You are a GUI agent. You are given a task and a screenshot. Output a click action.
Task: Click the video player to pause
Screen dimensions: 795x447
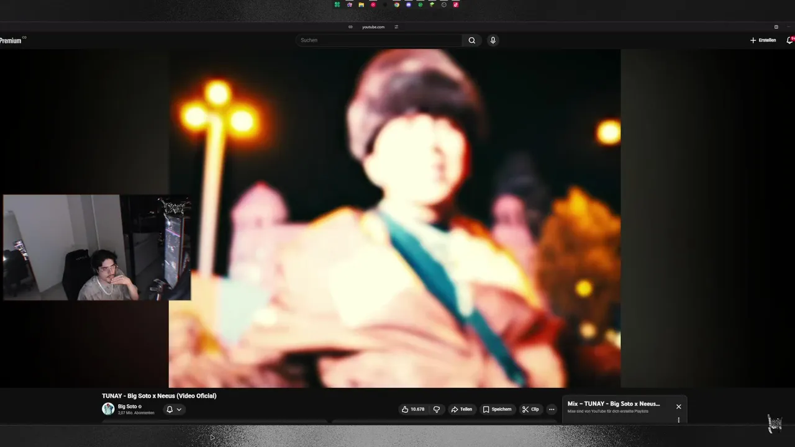click(x=394, y=219)
